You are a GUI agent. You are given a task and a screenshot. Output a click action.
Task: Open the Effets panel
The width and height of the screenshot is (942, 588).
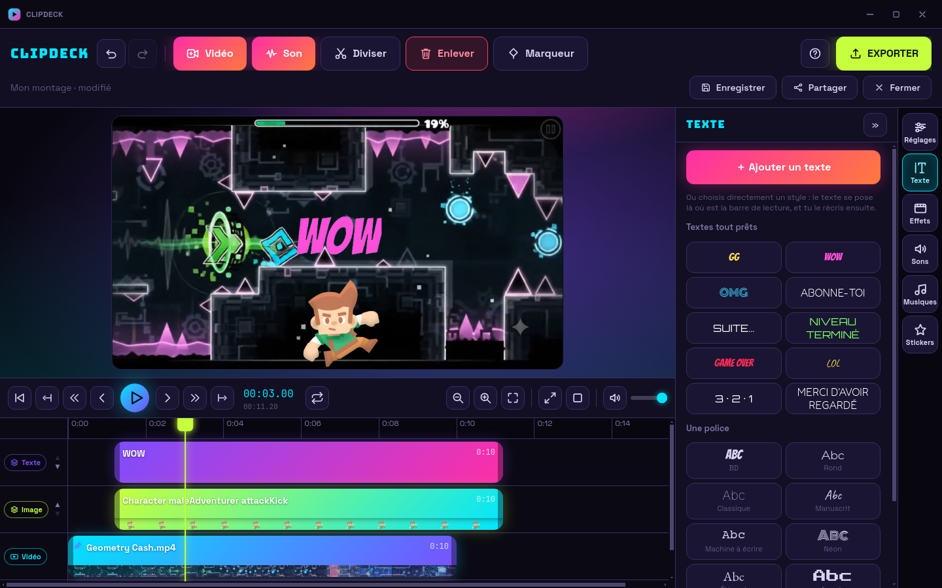pyautogui.click(x=920, y=213)
